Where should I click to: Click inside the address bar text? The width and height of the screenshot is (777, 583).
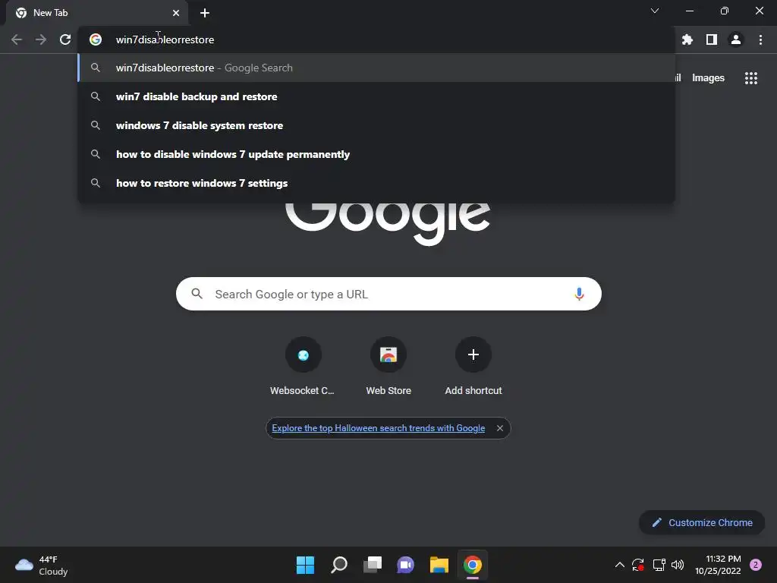tap(165, 39)
